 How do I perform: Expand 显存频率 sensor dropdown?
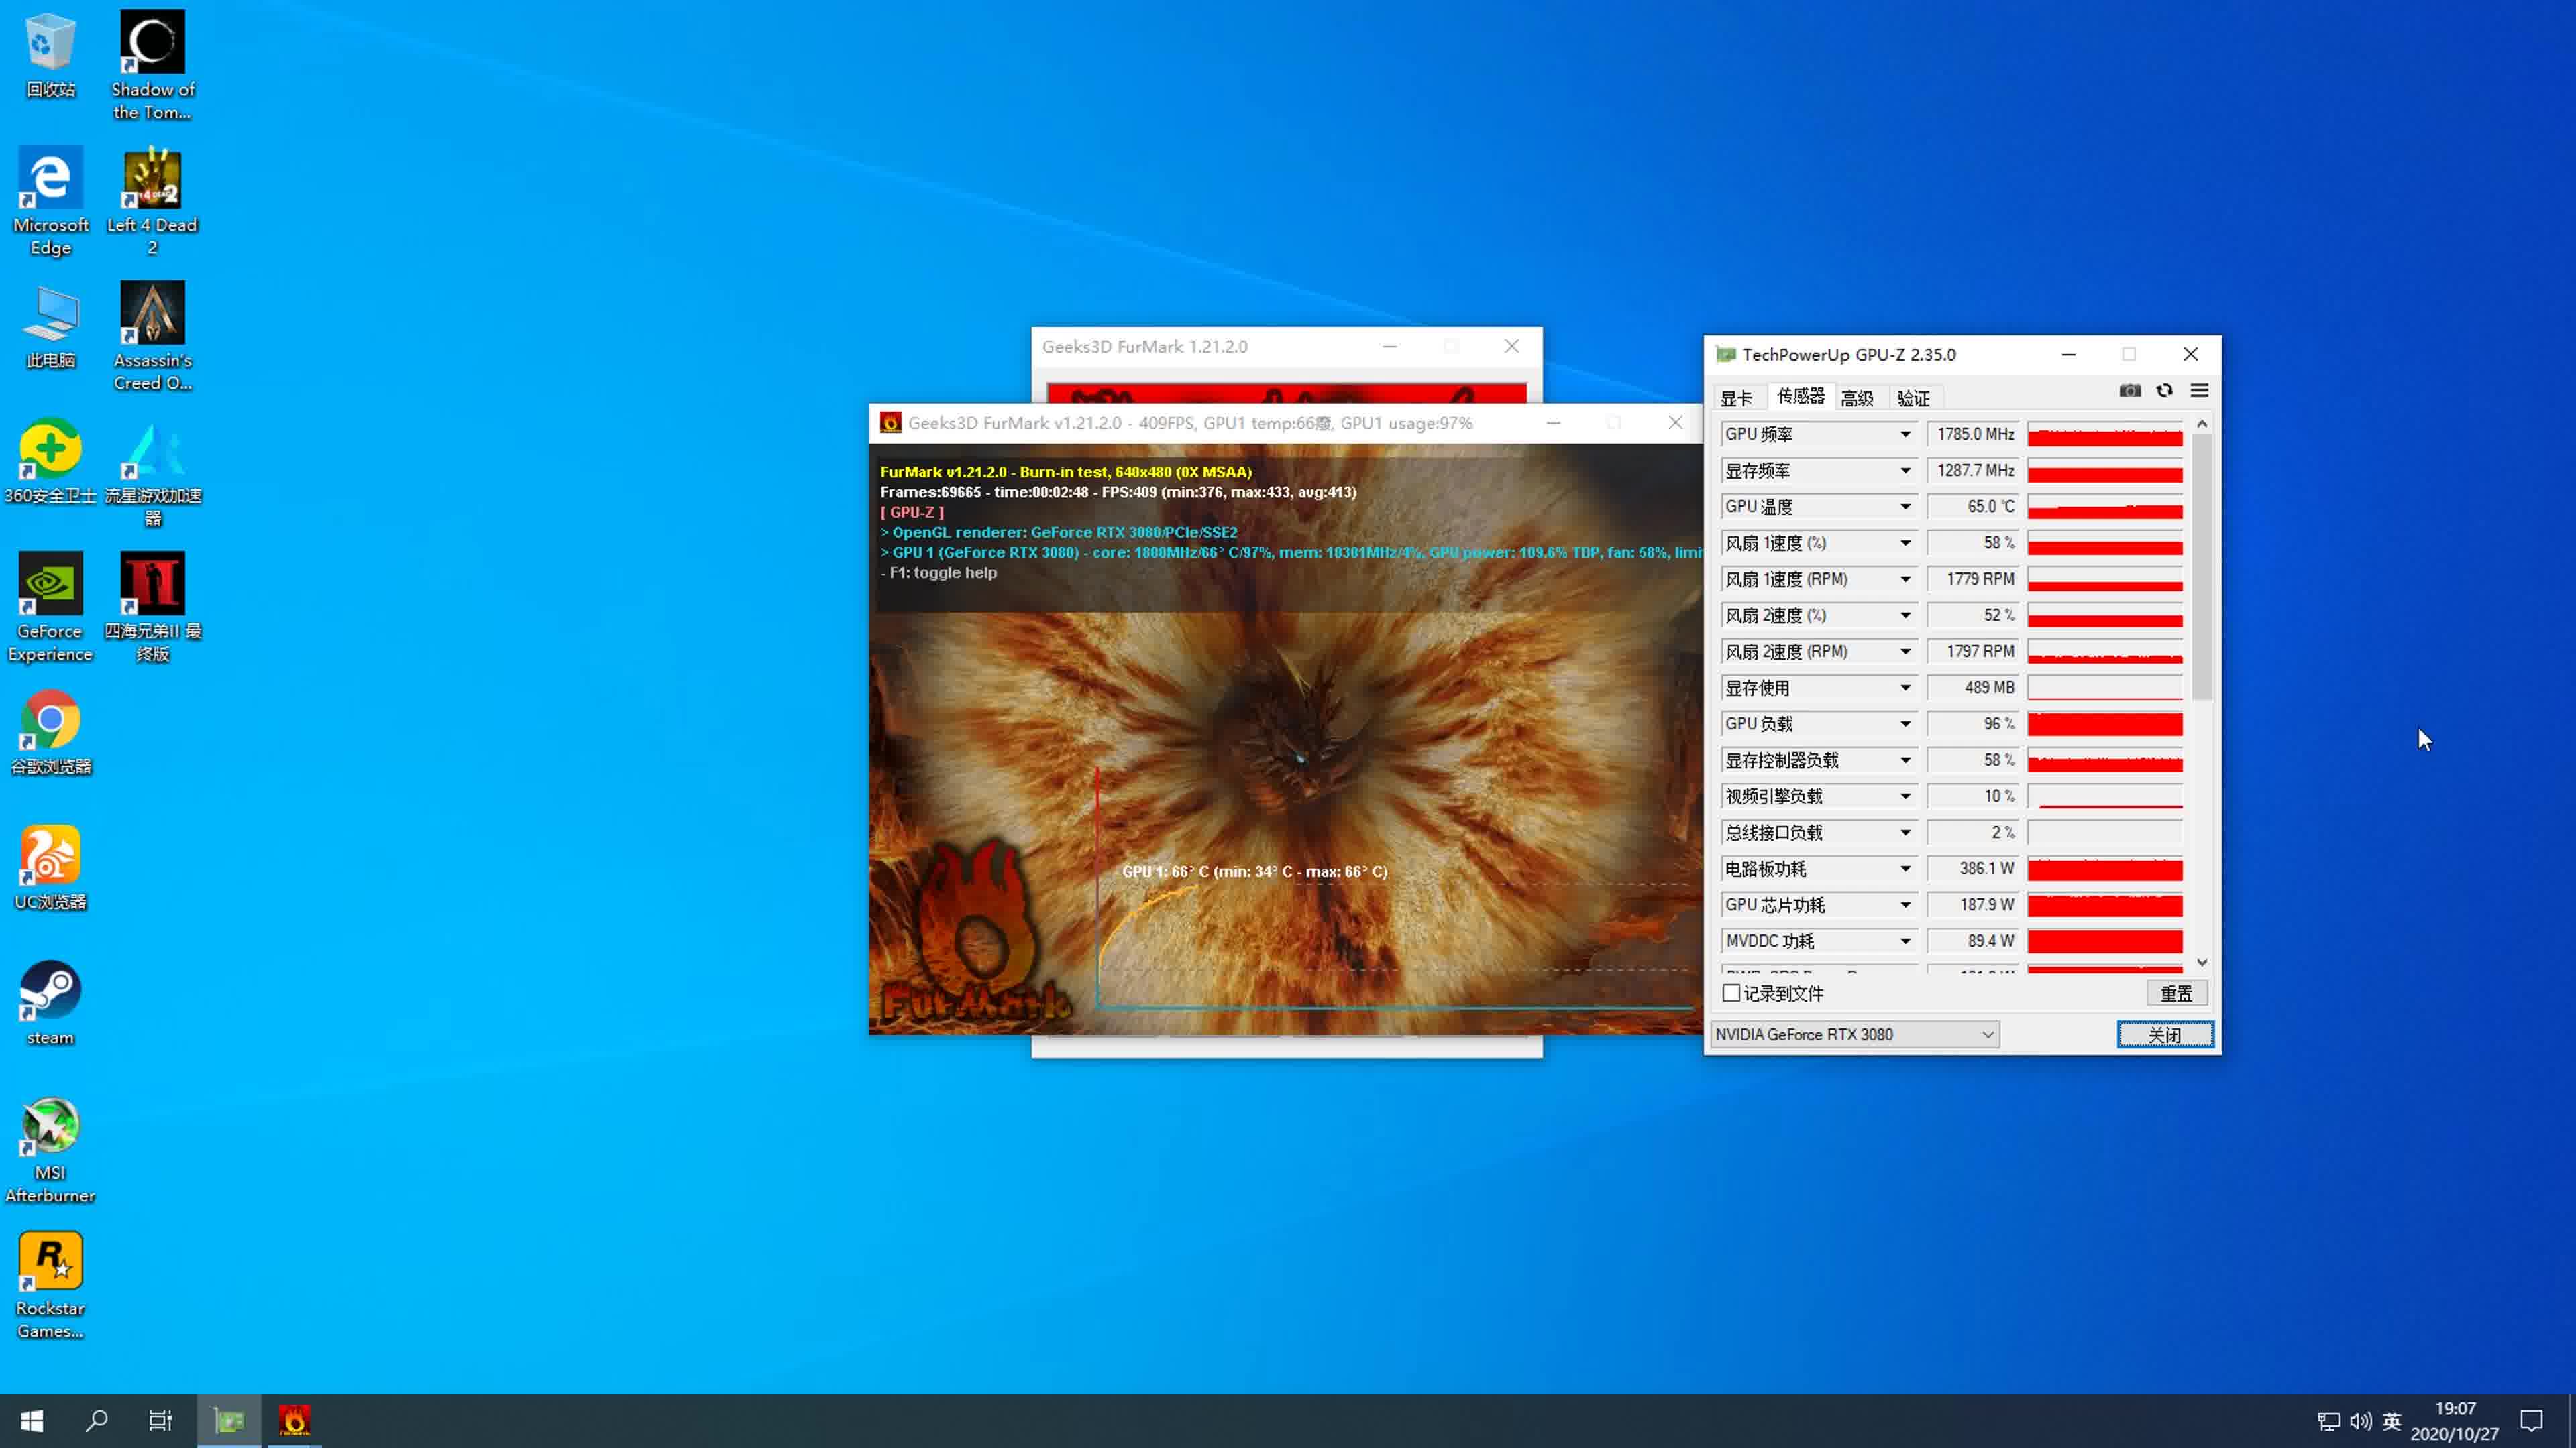[1905, 470]
